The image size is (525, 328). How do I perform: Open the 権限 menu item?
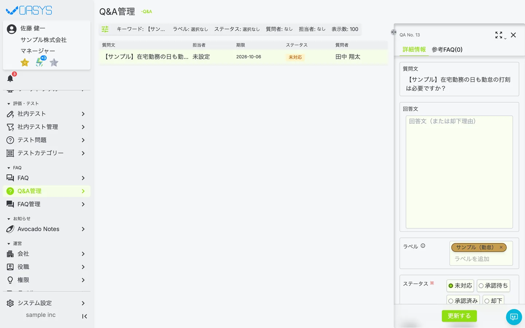click(47, 280)
